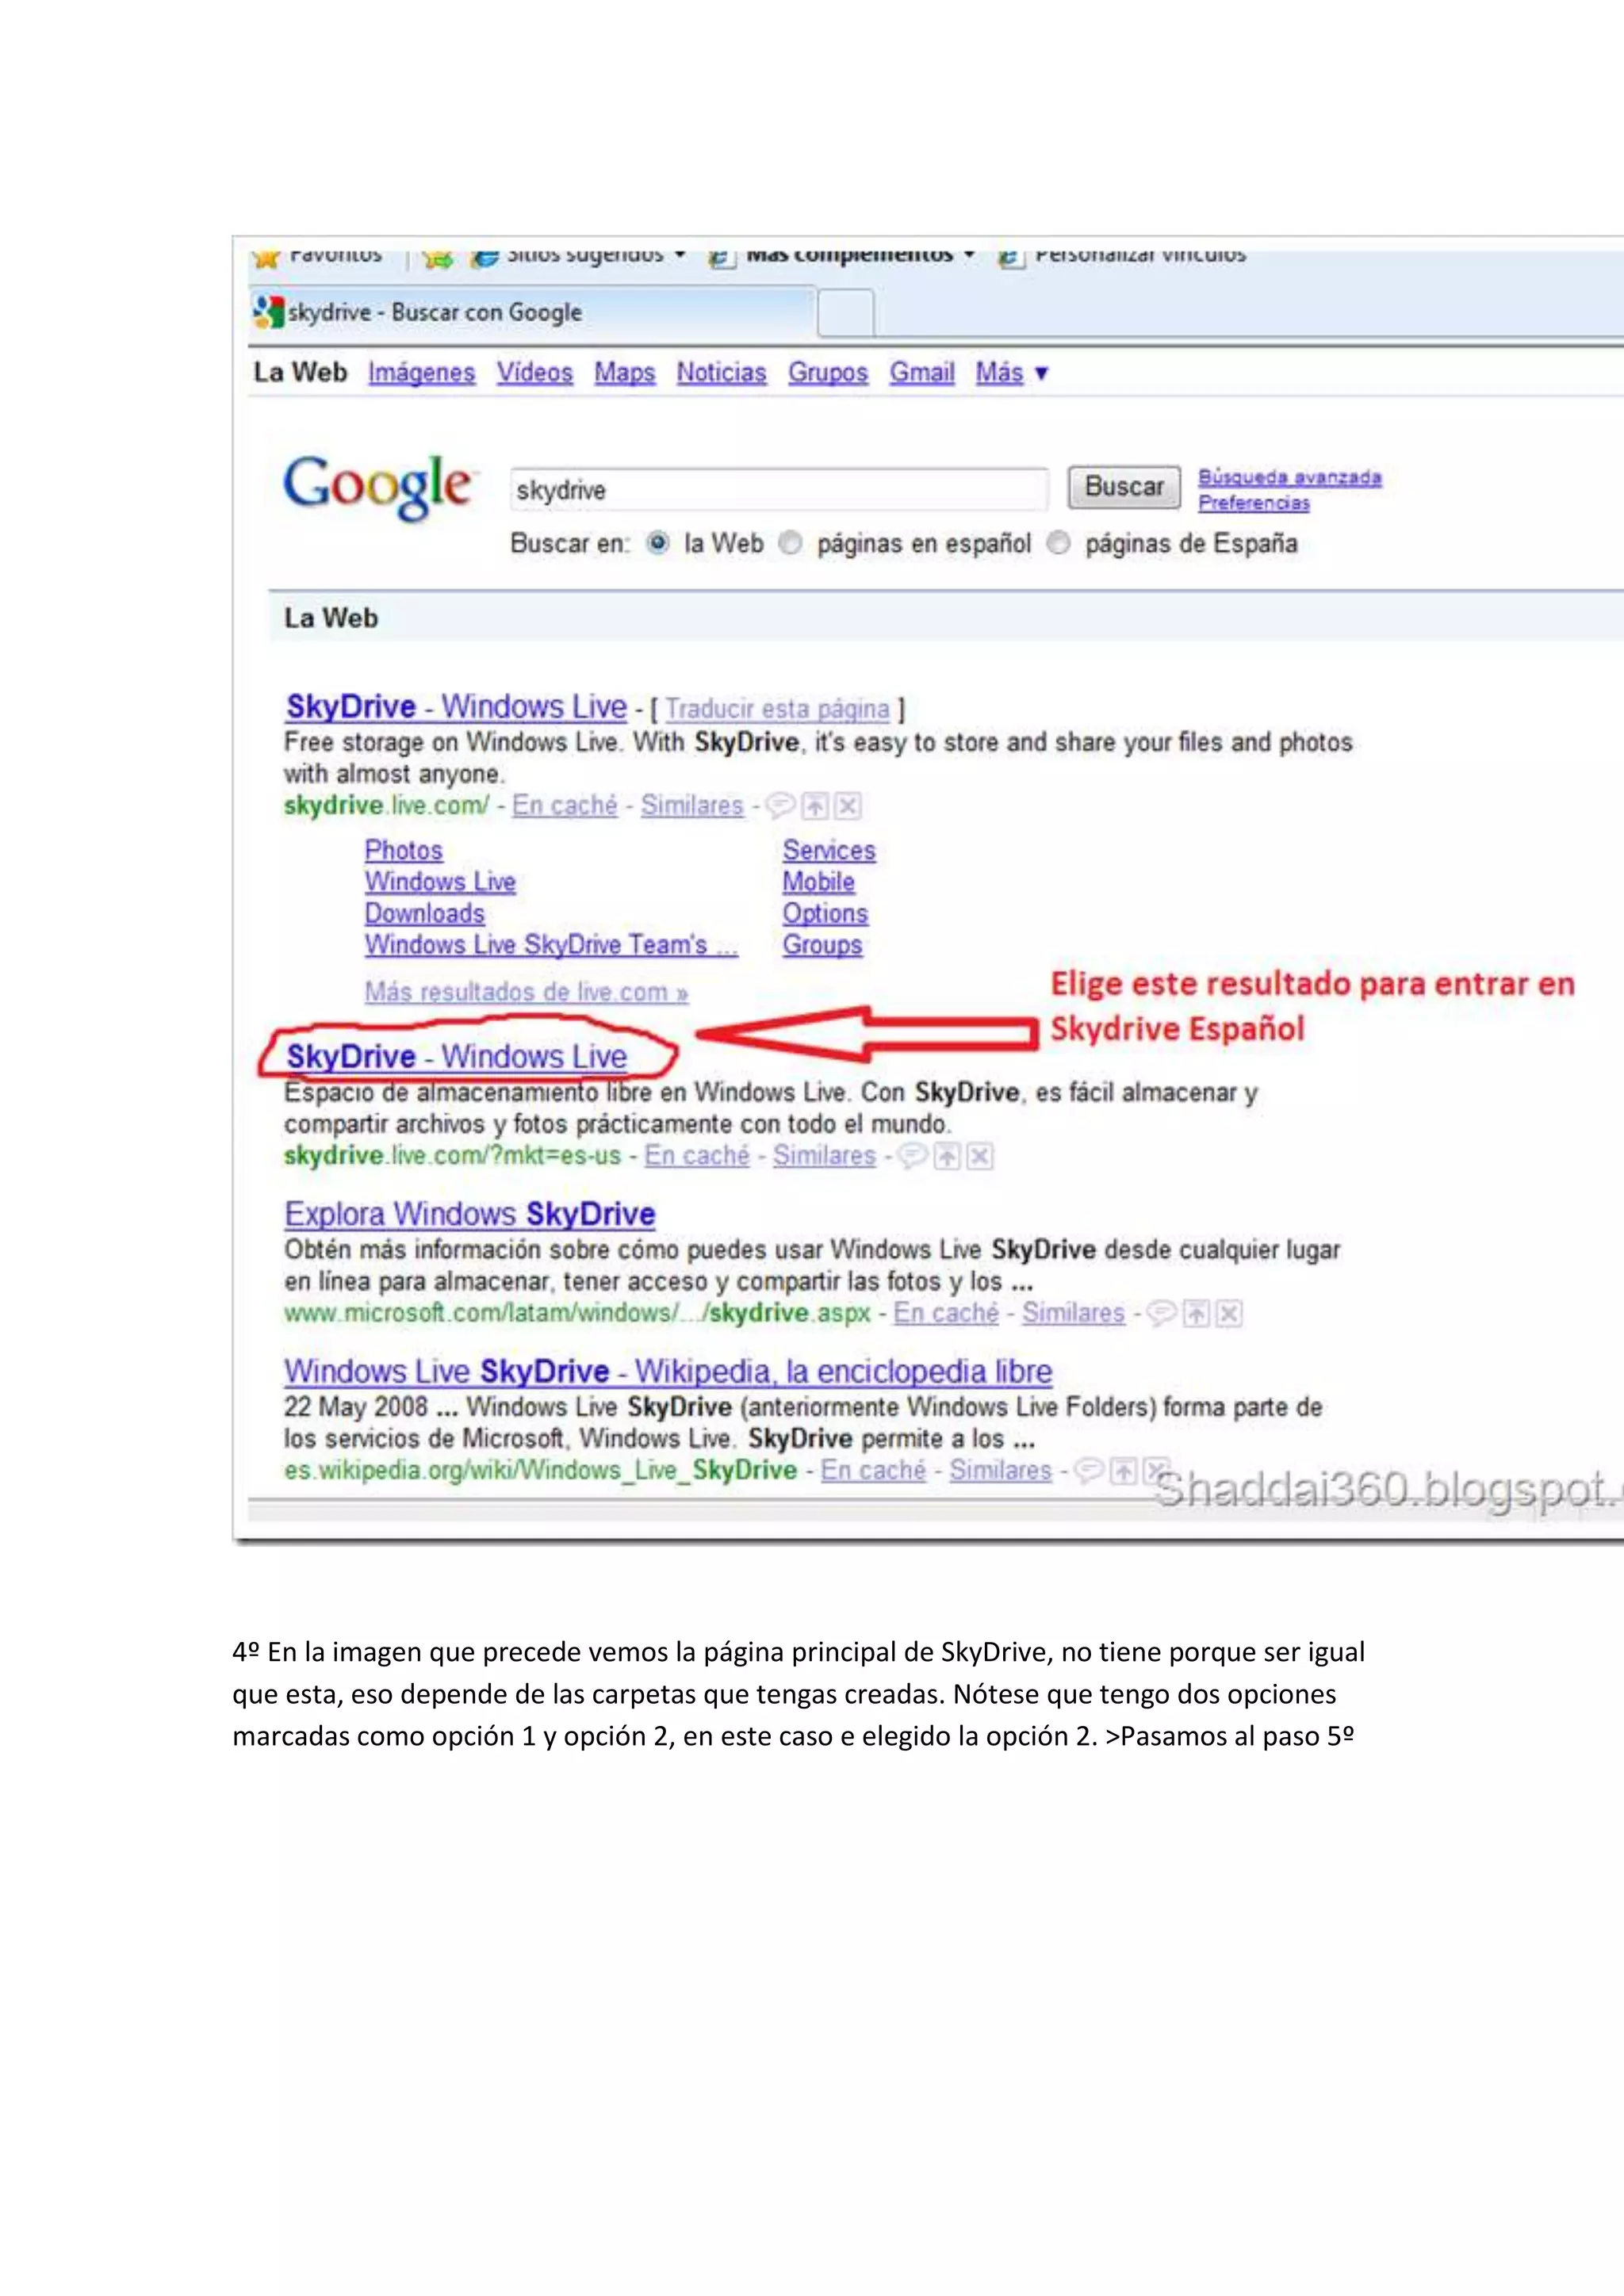Click 'Más resultados de live.com »'
The width and height of the screenshot is (1624, 2296).
tap(526, 992)
